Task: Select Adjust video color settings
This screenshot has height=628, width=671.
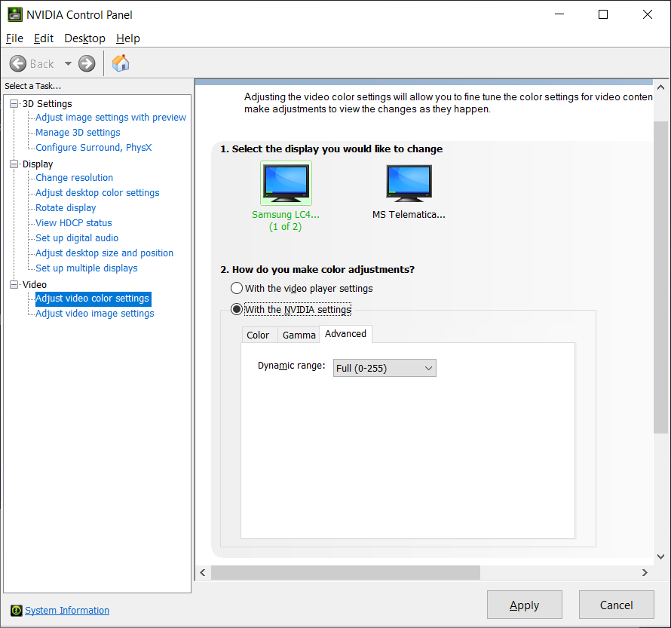Action: (93, 299)
